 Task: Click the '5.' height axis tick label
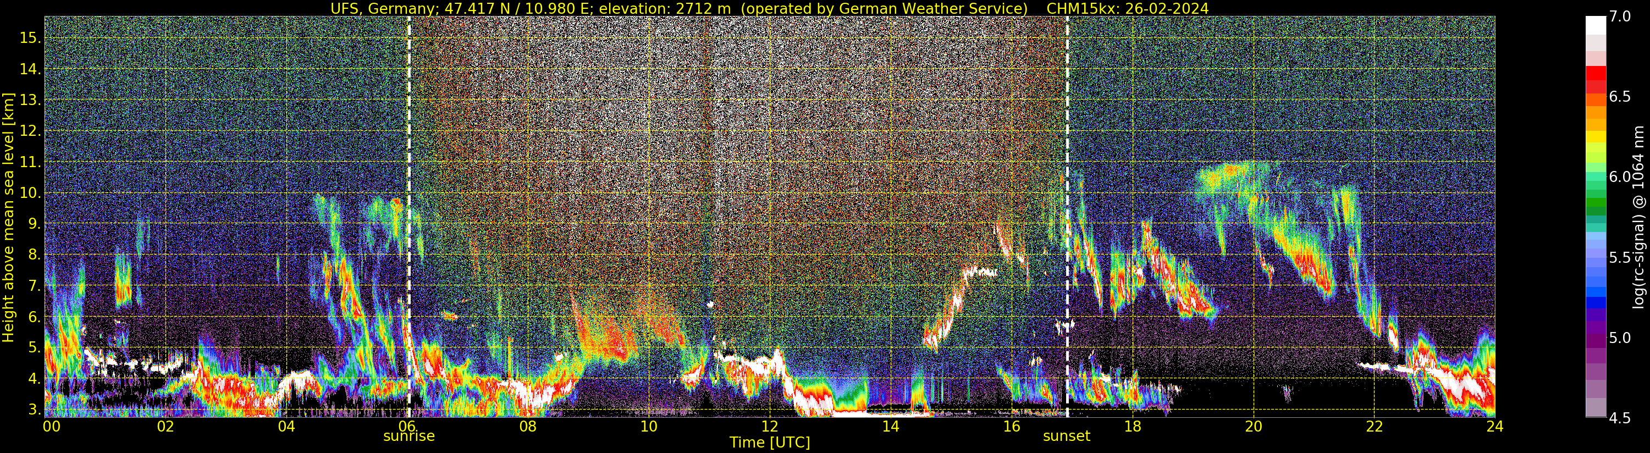click(34, 348)
